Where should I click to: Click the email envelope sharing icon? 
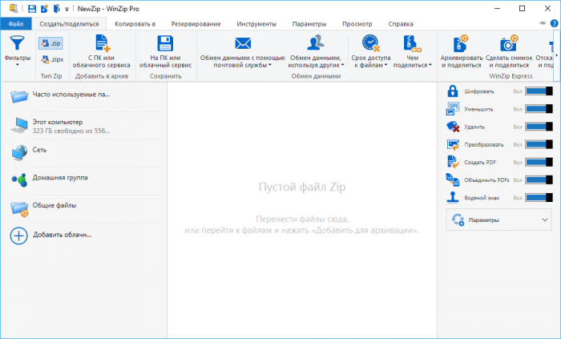(x=243, y=43)
